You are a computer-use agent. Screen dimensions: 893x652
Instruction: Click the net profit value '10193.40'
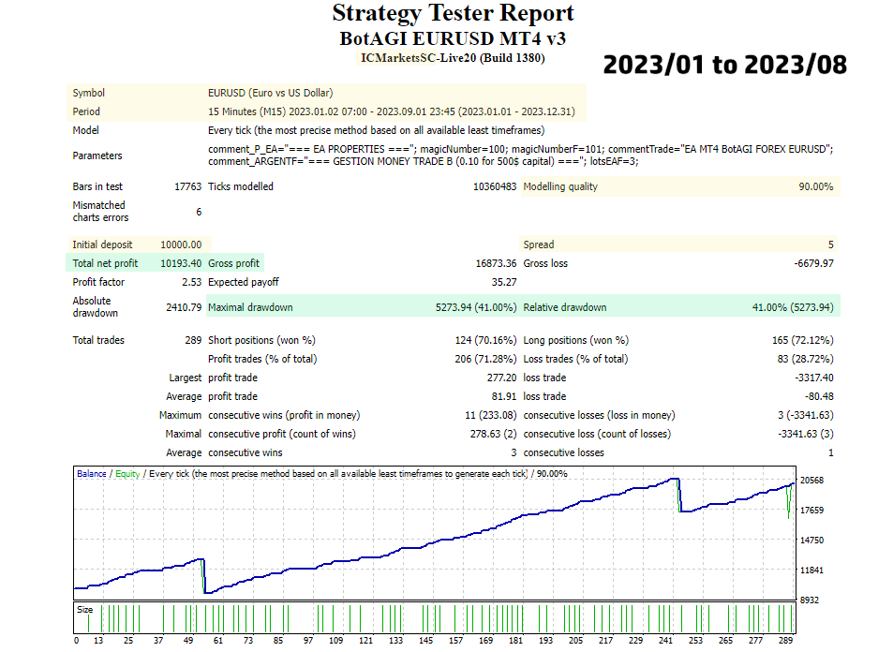pos(181,263)
